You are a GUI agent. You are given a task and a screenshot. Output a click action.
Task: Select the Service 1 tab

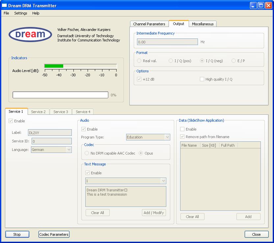coord(16,111)
